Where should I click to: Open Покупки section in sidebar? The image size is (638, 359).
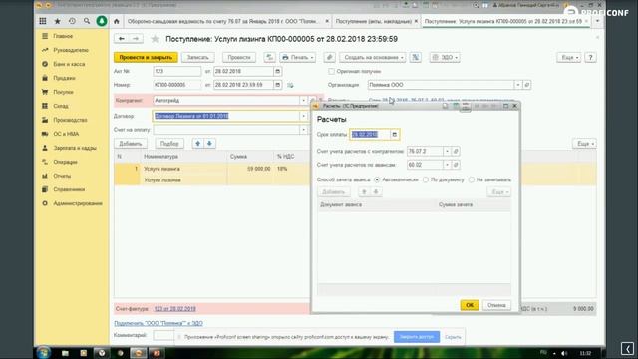63,92
